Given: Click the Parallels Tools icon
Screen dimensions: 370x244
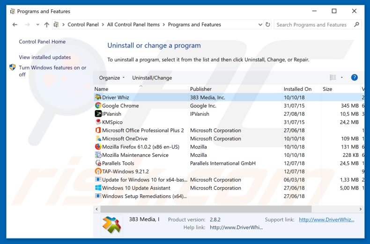Looking at the screenshot, I should click(98, 163).
